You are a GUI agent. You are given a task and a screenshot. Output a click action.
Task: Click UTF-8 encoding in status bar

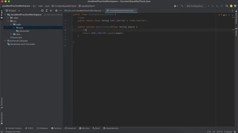[x=219, y=132]
